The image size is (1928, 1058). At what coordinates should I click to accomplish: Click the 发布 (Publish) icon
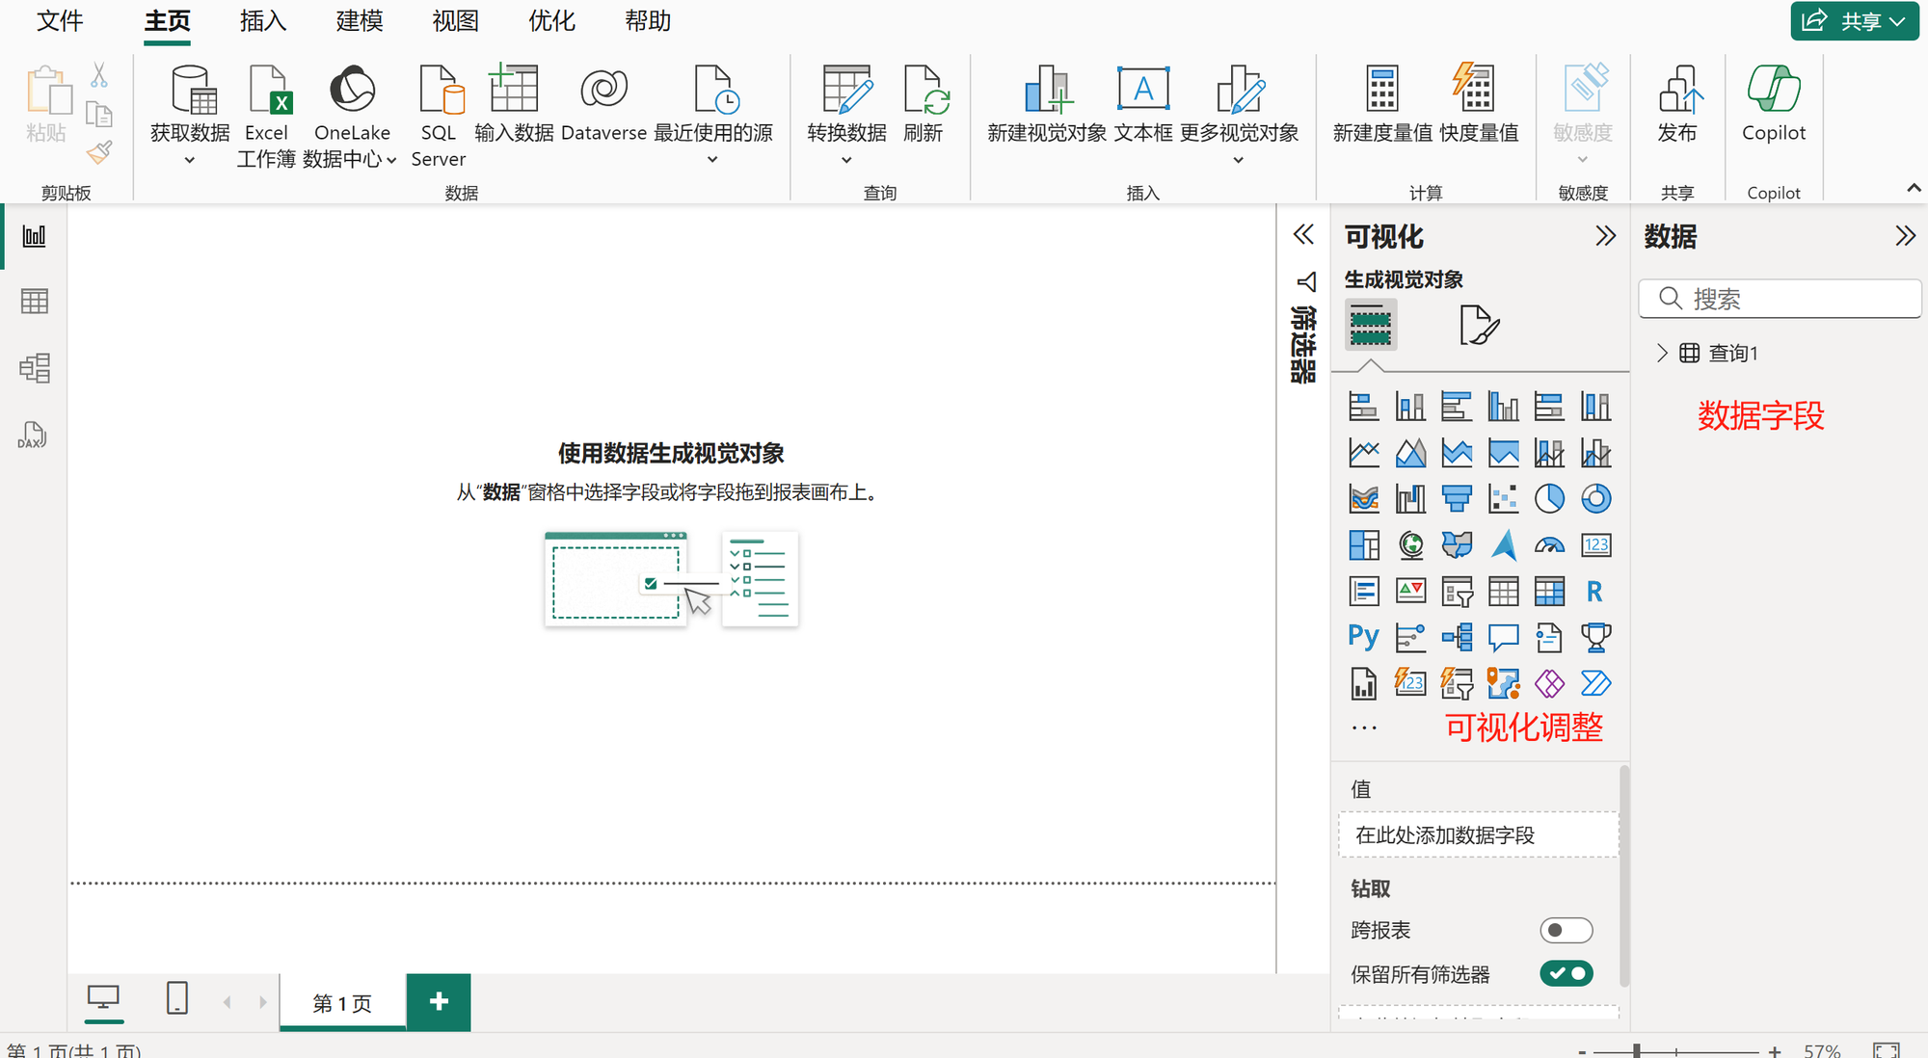[1677, 104]
